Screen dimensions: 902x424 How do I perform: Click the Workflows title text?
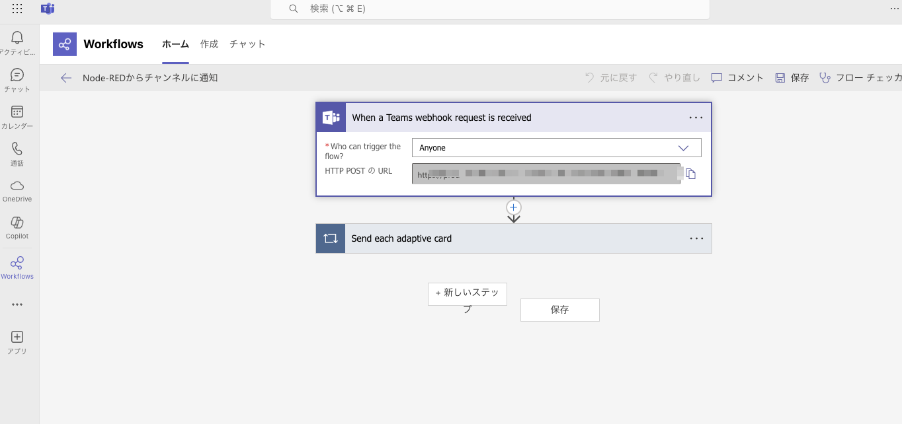[113, 44]
